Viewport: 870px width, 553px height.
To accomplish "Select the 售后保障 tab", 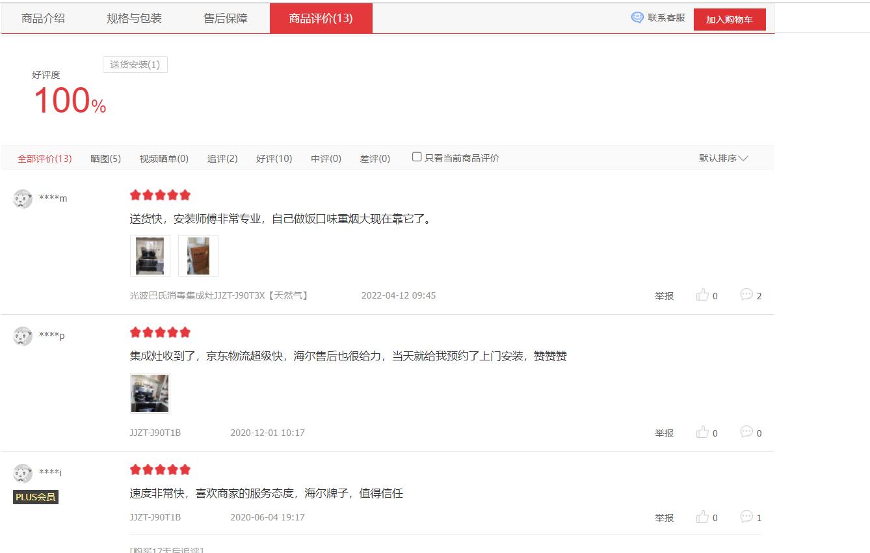I will coord(225,18).
